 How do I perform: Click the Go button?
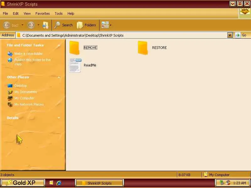pyautogui.click(x=241, y=35)
